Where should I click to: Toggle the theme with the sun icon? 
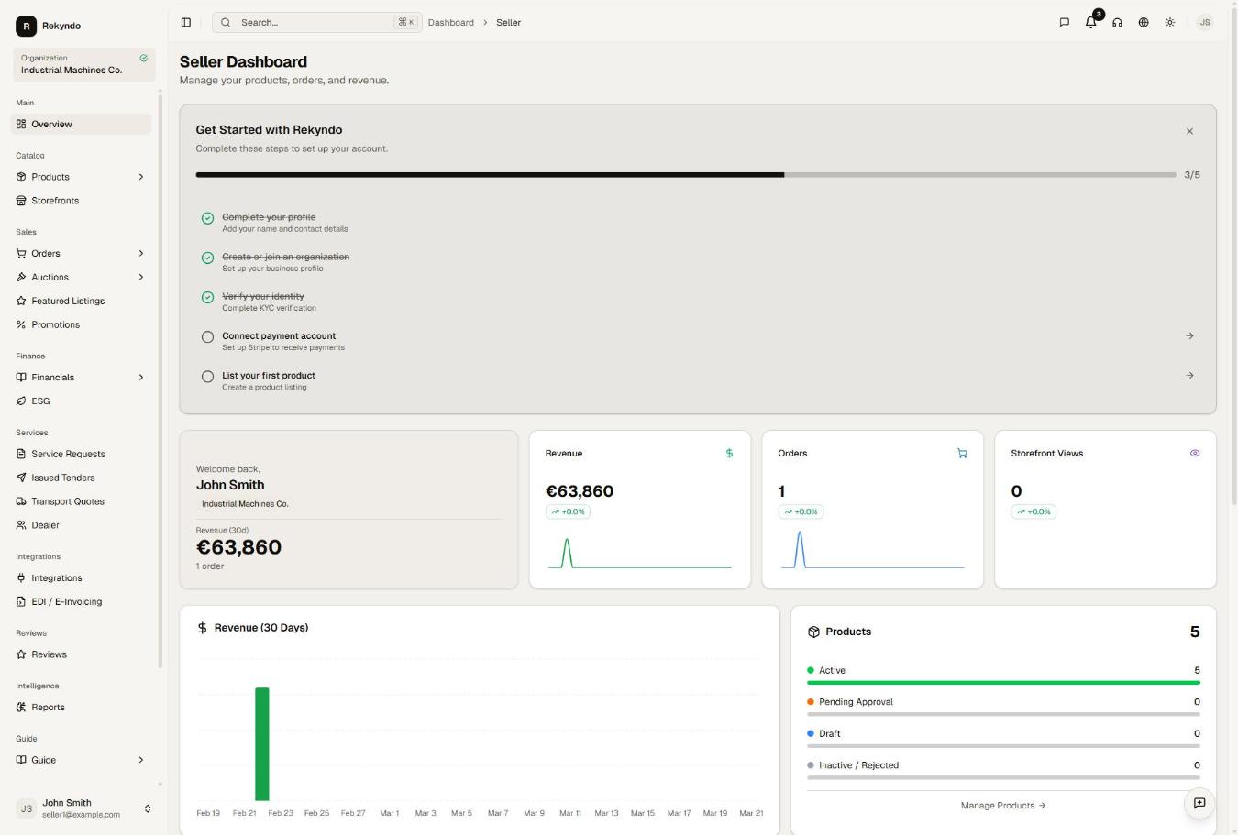[1170, 22]
